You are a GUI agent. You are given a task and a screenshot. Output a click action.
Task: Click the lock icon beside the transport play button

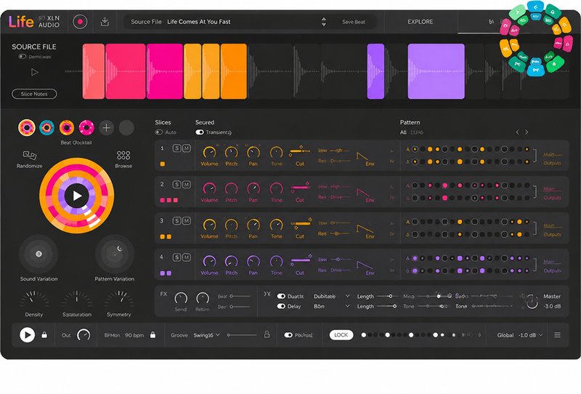tap(44, 334)
